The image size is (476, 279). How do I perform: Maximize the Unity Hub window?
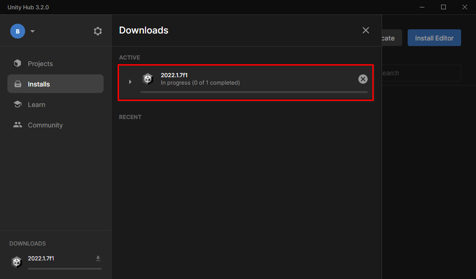pyautogui.click(x=443, y=7)
